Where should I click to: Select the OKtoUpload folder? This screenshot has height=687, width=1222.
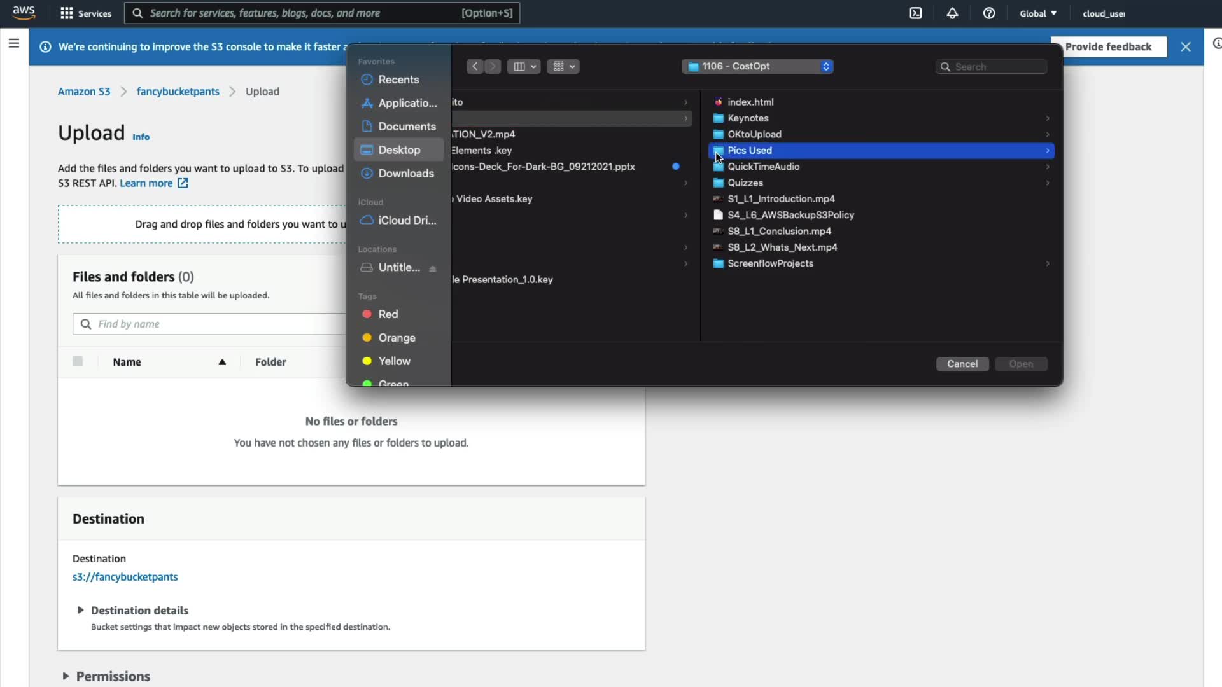754,134
